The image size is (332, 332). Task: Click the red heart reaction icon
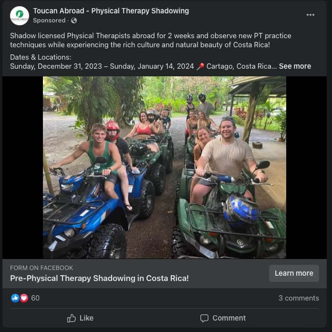[x=24, y=298]
